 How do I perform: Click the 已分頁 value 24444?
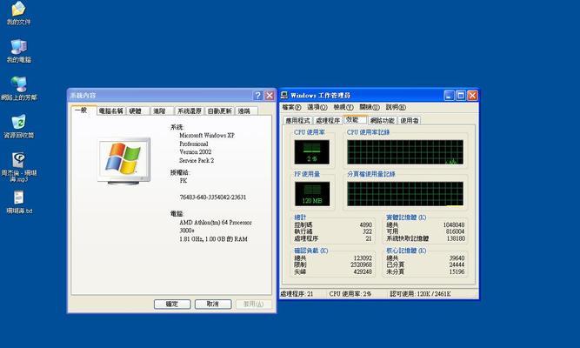click(x=457, y=264)
